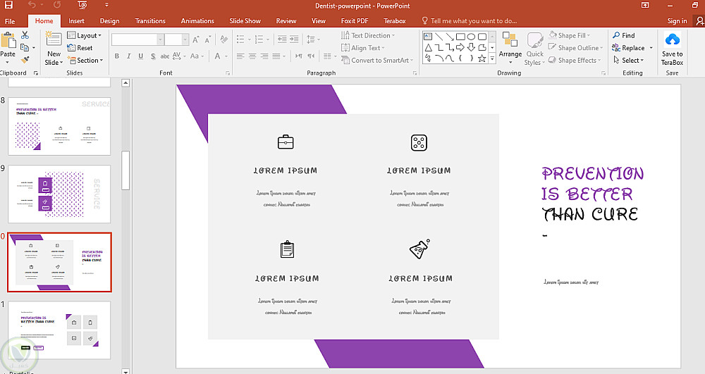Toggle text Shadow
This screenshot has width=705, height=374.
(x=153, y=56)
